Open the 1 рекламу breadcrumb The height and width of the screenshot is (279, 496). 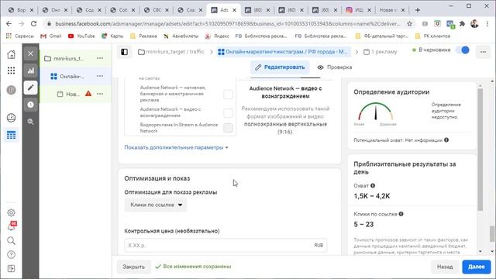coord(381,52)
